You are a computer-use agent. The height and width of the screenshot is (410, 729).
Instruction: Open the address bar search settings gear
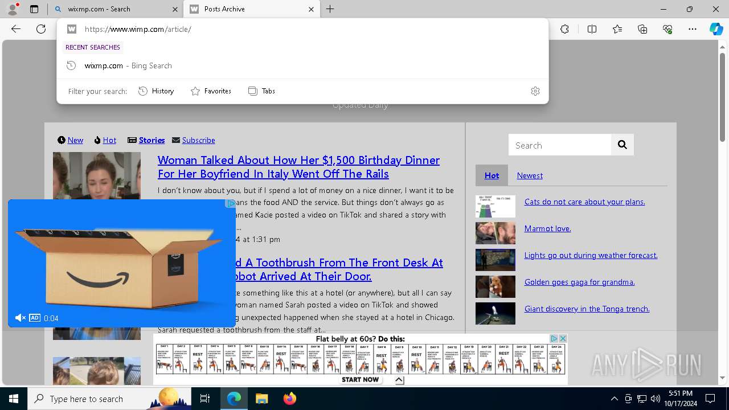point(535,91)
